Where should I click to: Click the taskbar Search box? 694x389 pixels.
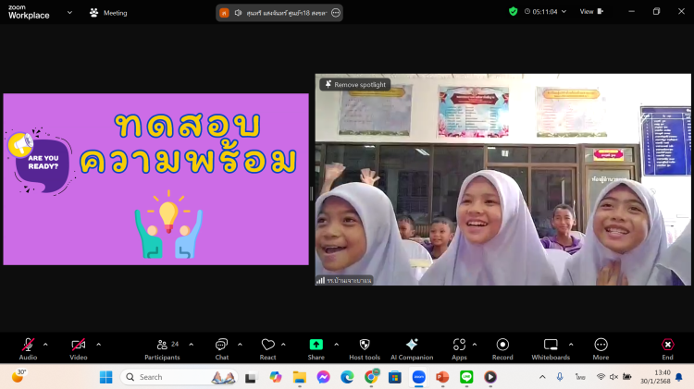pyautogui.click(x=179, y=377)
